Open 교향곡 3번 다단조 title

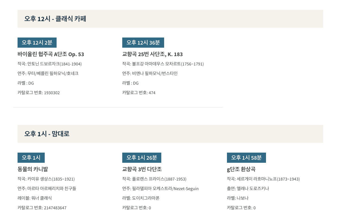(142, 169)
